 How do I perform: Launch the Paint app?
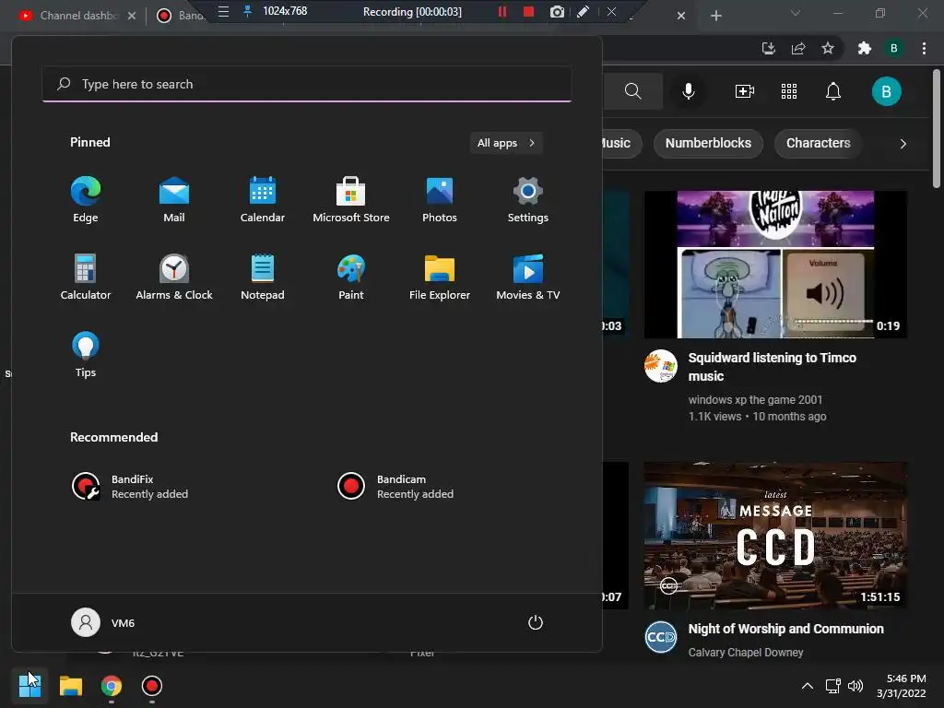[x=351, y=277]
